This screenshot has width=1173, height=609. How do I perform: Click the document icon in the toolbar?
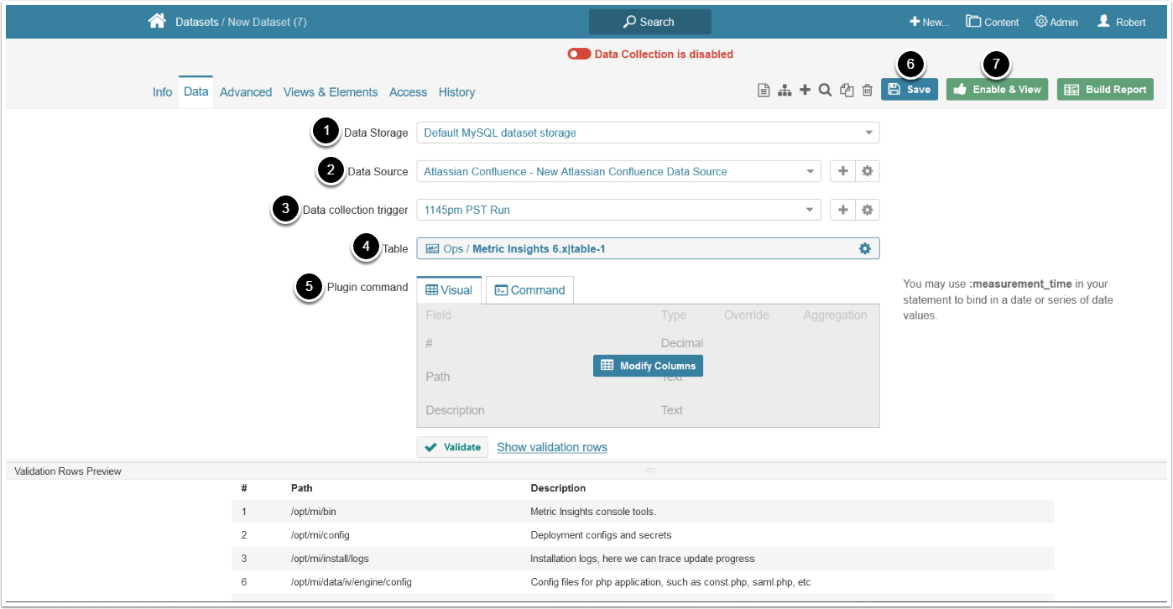[764, 91]
